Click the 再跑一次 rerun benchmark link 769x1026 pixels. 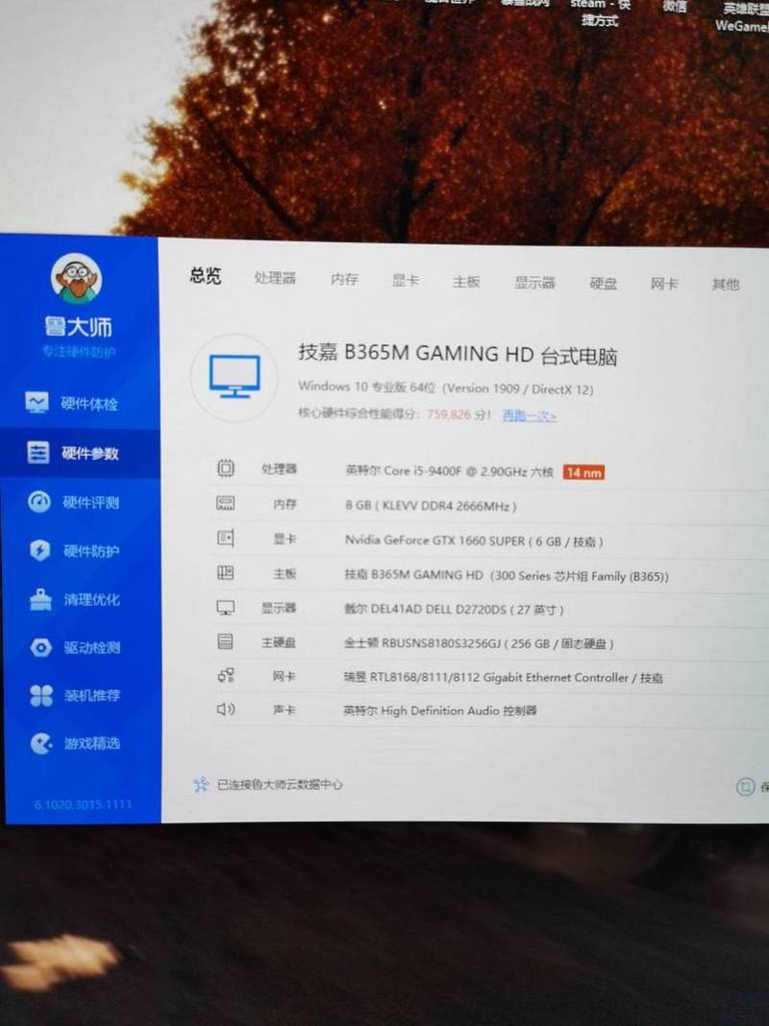(x=529, y=416)
